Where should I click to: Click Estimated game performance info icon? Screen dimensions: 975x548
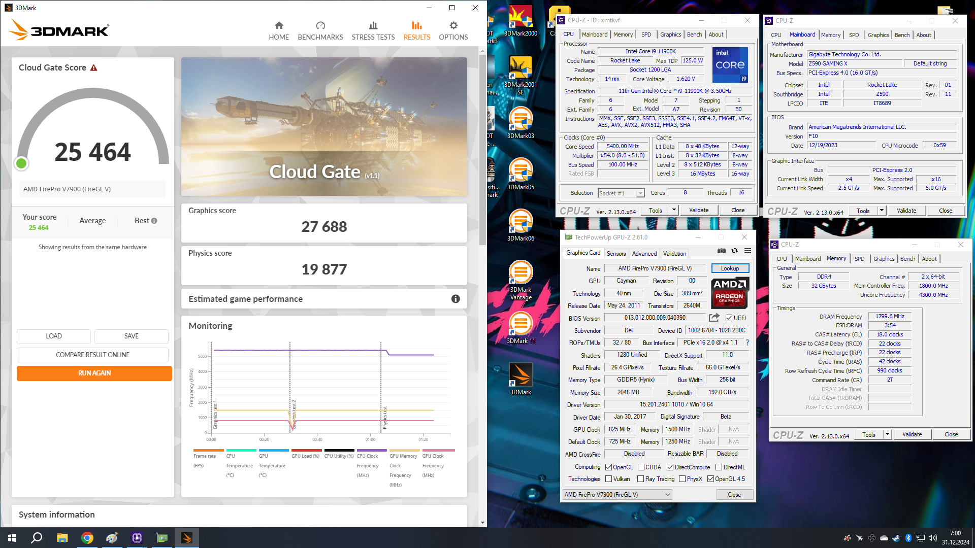point(456,299)
